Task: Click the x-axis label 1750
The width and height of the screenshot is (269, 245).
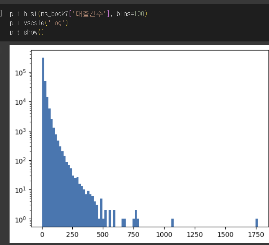Action: tap(256, 235)
